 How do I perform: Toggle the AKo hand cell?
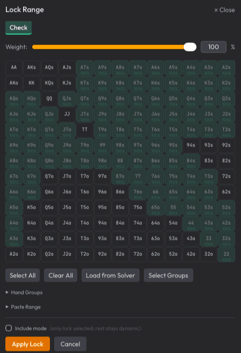click(14, 83)
